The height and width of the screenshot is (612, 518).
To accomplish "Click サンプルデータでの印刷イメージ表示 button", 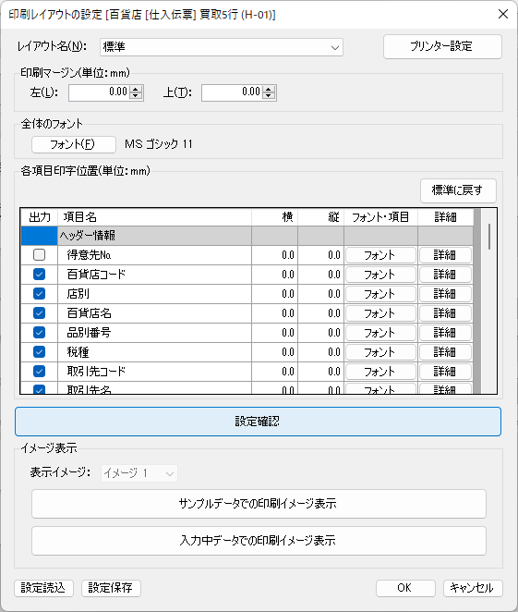I will pyautogui.click(x=259, y=504).
